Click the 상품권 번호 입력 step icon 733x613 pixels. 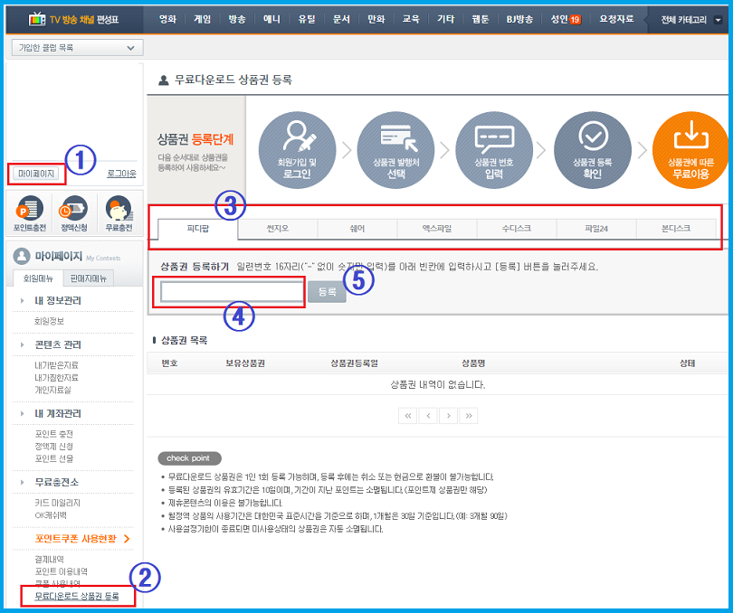pyautogui.click(x=494, y=150)
